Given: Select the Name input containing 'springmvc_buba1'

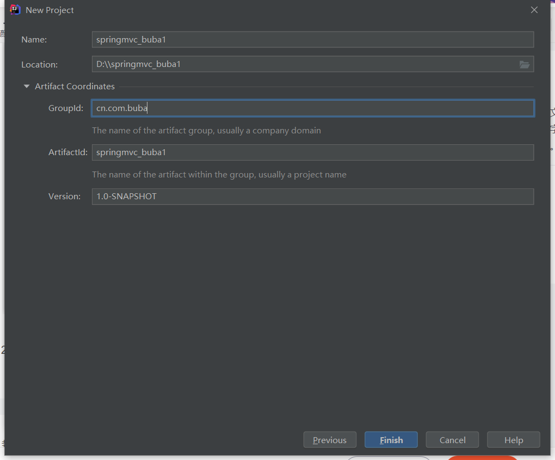Looking at the screenshot, I should 312,39.
